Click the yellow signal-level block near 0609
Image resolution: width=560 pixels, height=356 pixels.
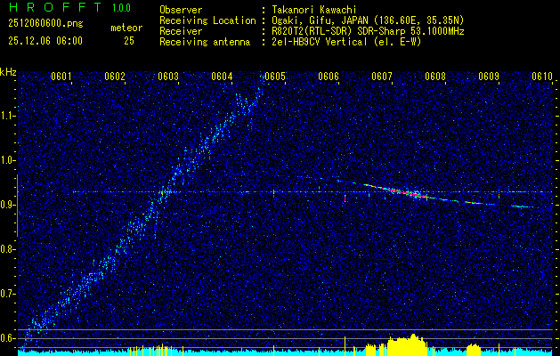474,348
